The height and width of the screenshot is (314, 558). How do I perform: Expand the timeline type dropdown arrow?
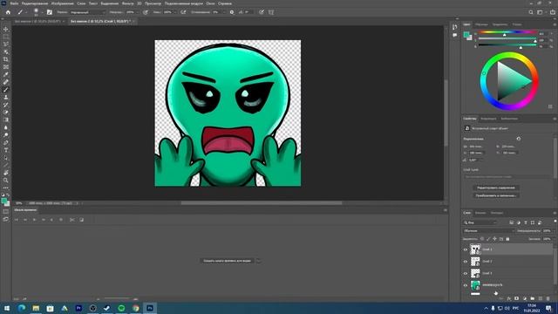tap(258, 261)
